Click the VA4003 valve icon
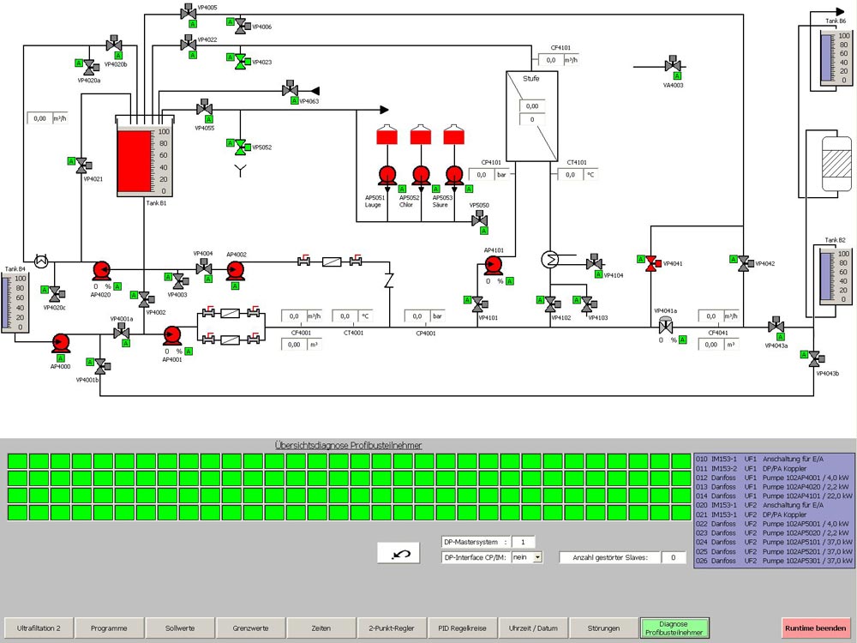 click(x=673, y=64)
